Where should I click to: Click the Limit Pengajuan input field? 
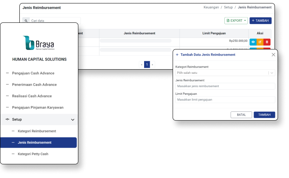[x=225, y=100]
